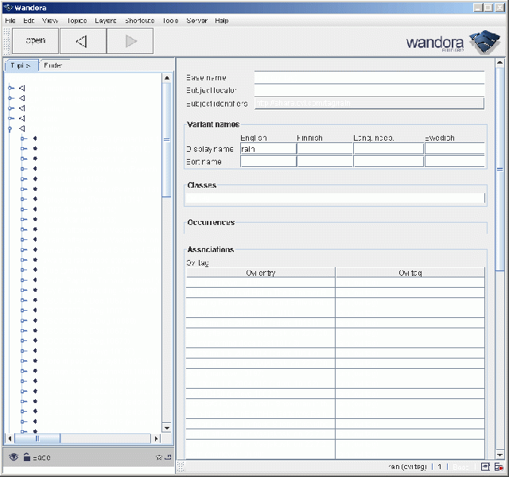Open the Topics menu
The height and width of the screenshot is (477, 509).
[x=77, y=20]
